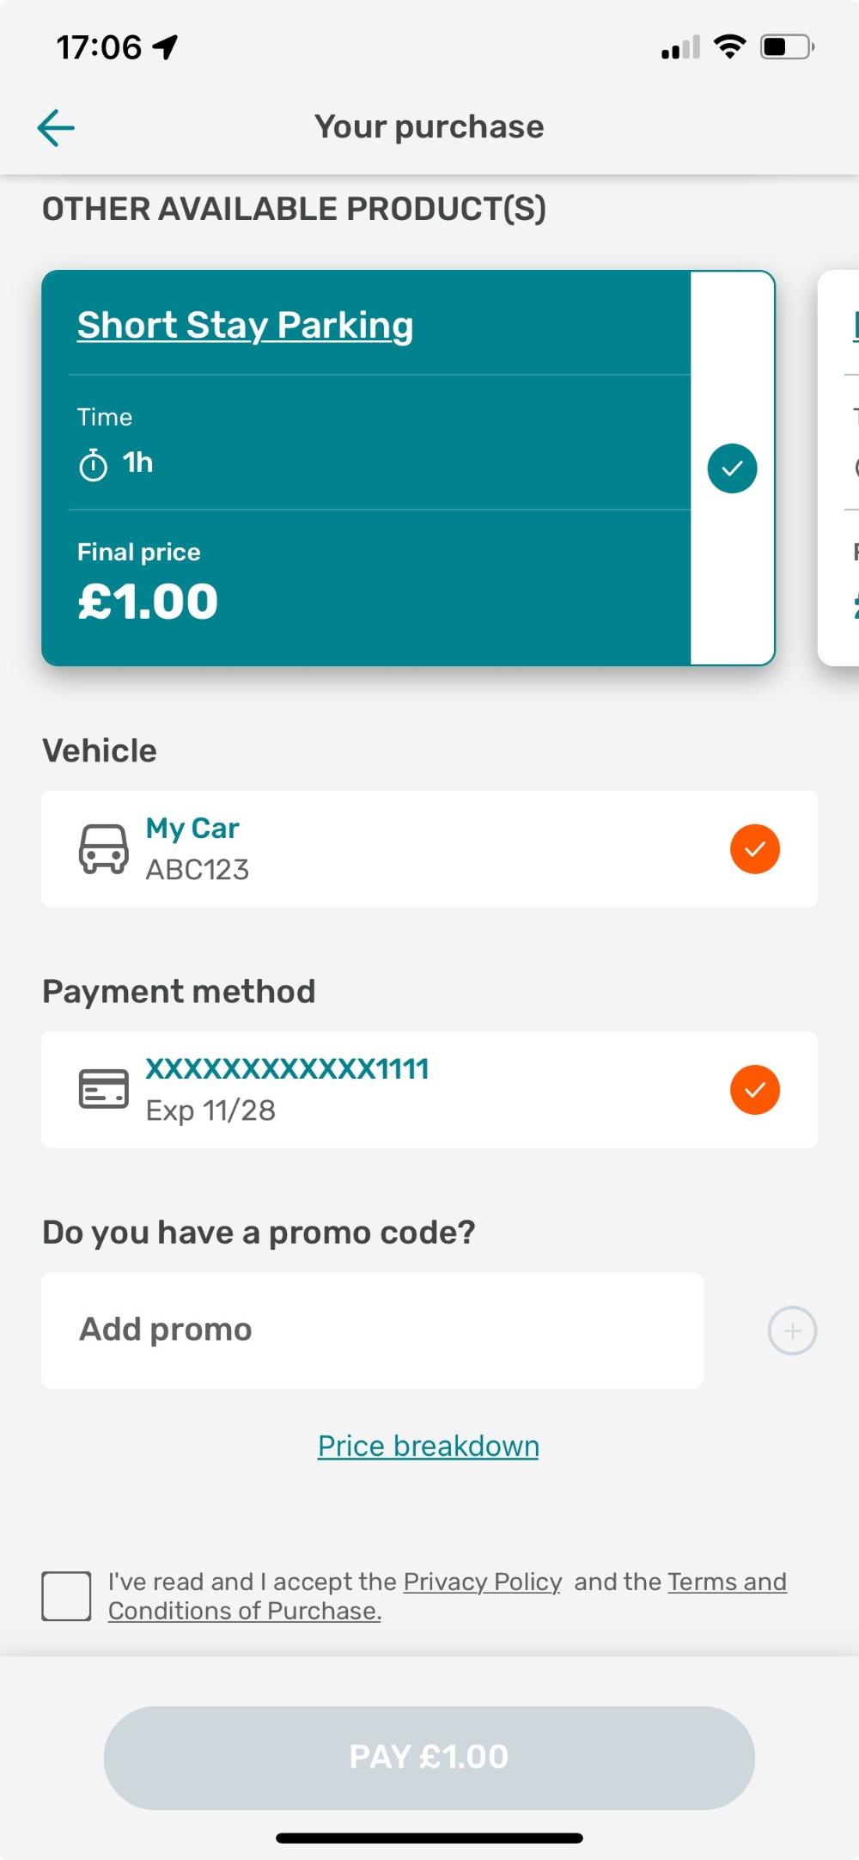Image resolution: width=859 pixels, height=1860 pixels.
Task: Tap the battery indicator icon
Action: 786,46
